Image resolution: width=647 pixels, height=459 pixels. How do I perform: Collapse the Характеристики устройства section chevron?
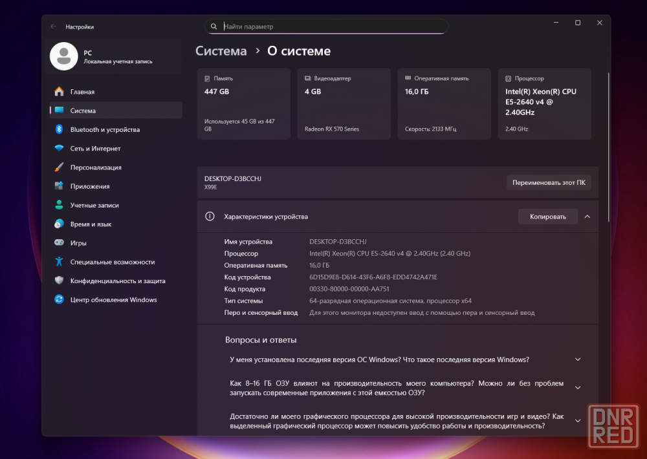coord(587,217)
